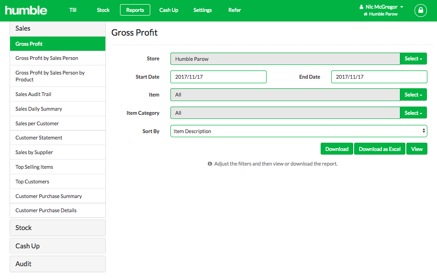Click the Download button
The width and height of the screenshot is (437, 279).
(337, 149)
